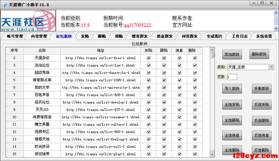
Task: Select the 游戏地带 name cell
Action: 42,154
